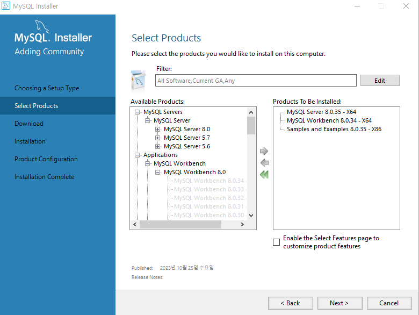This screenshot has width=419, height=315.
Task: Click the add product right arrow icon
Action: (264, 151)
